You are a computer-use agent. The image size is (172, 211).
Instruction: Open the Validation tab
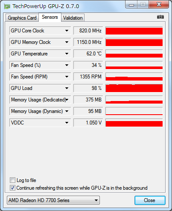click(73, 18)
